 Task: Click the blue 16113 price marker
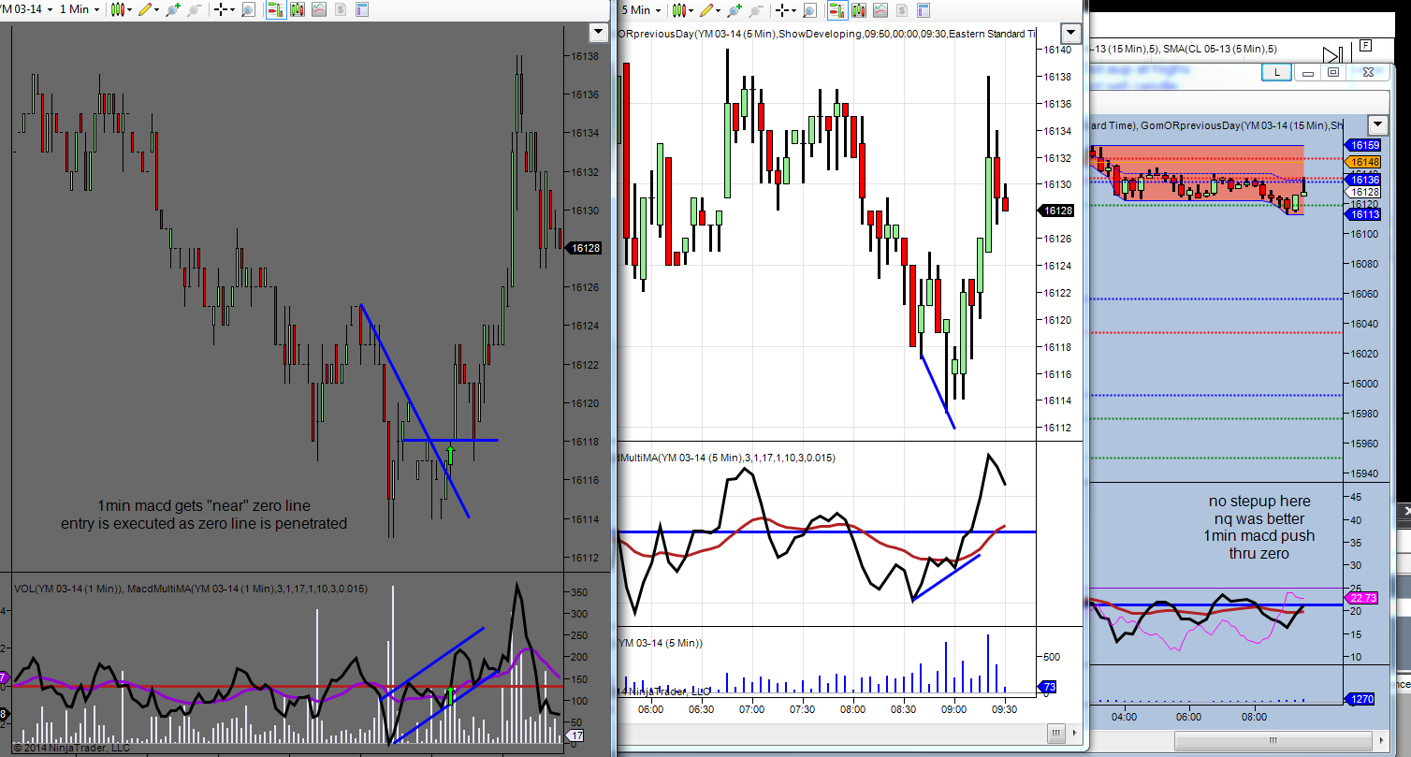point(1361,214)
